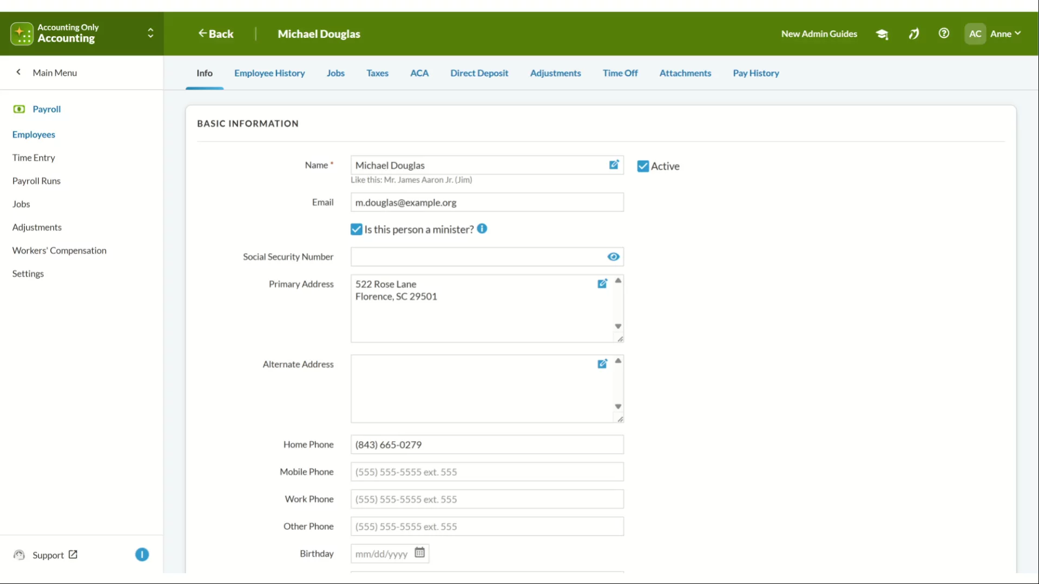Click the Payroll money icon in sidebar
This screenshot has height=584, width=1039.
pyautogui.click(x=19, y=109)
